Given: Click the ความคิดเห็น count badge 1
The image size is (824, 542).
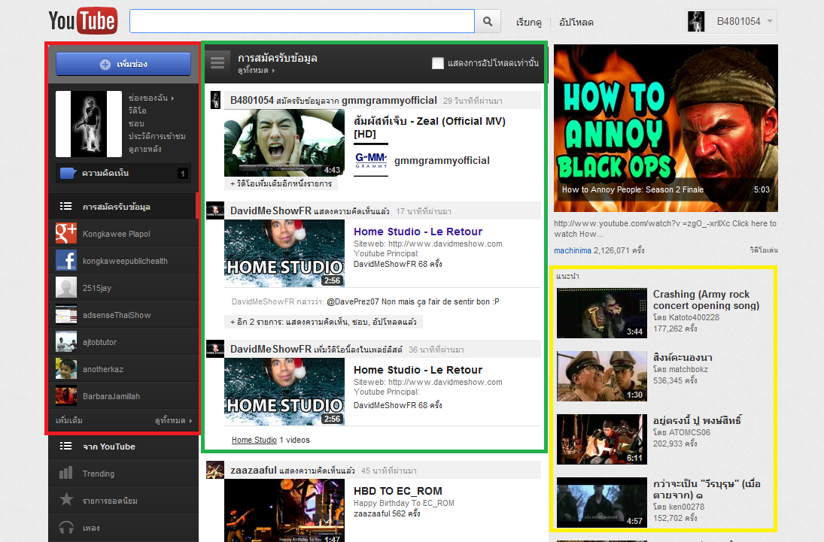Looking at the screenshot, I should pyautogui.click(x=183, y=174).
